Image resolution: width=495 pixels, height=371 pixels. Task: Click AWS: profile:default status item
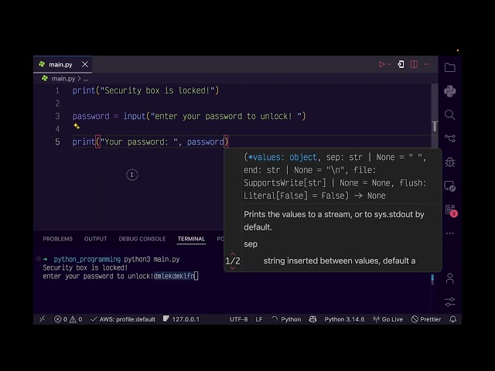click(x=123, y=319)
